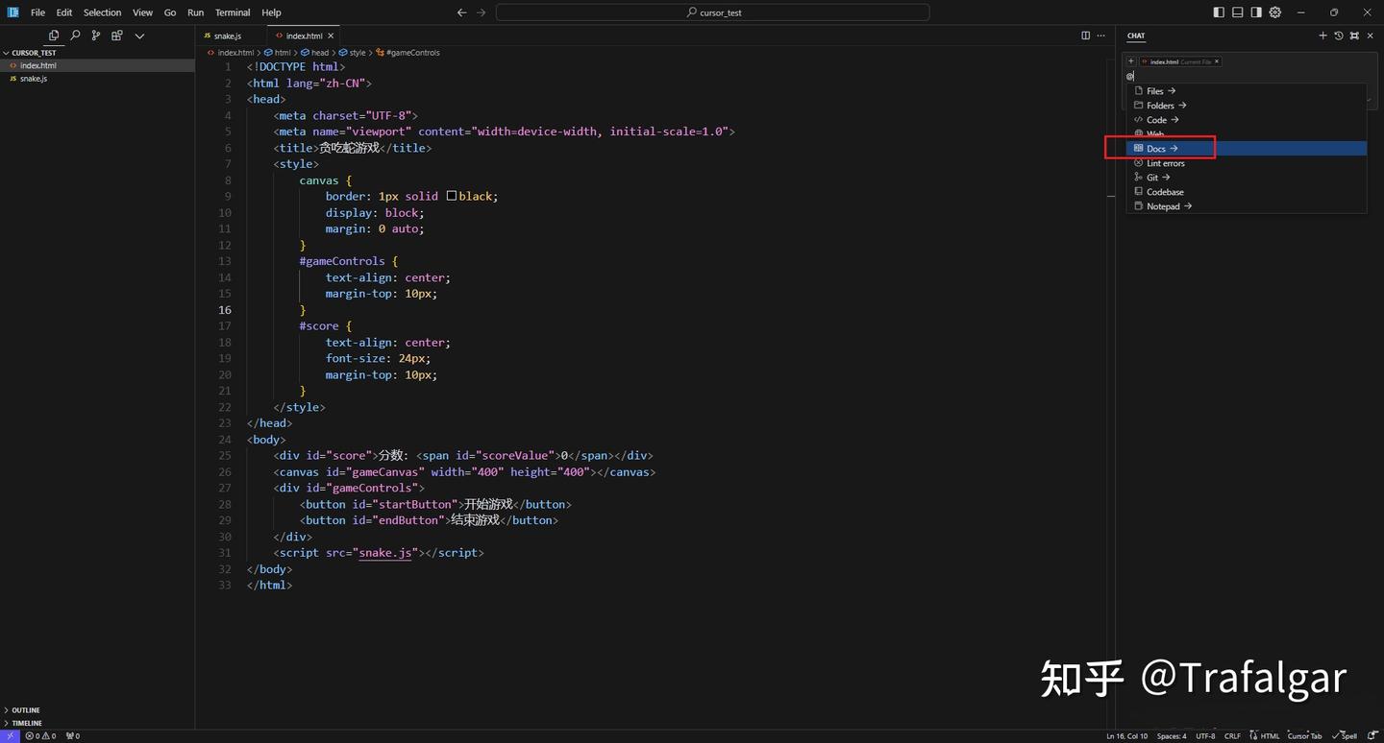
Task: Open the Search view in sidebar
Action: pyautogui.click(x=75, y=36)
